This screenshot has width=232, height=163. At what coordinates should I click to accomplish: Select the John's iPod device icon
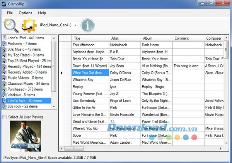coord(4,38)
